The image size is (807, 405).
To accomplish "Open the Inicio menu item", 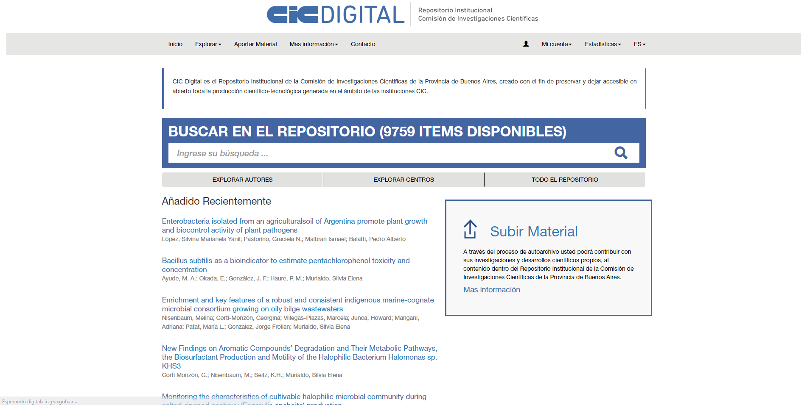I will click(175, 44).
